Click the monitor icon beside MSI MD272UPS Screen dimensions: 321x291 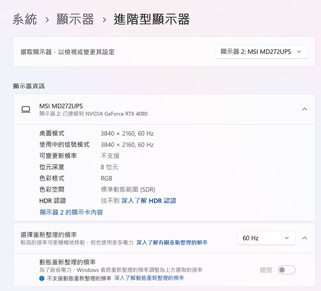point(26,109)
